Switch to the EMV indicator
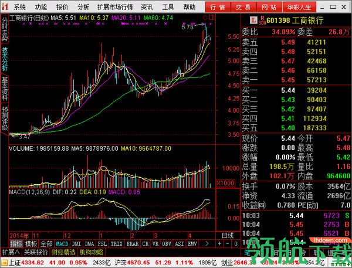Viewport: 352px width, 268px height. pos(192,243)
